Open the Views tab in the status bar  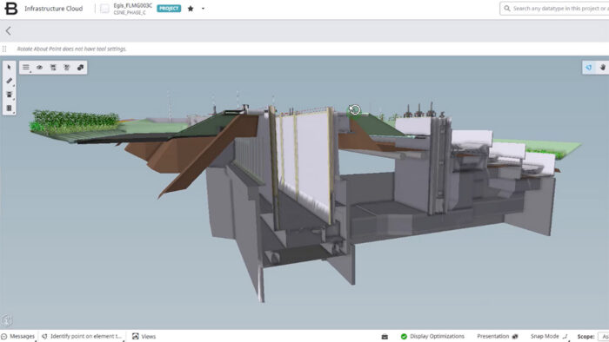coord(144,336)
